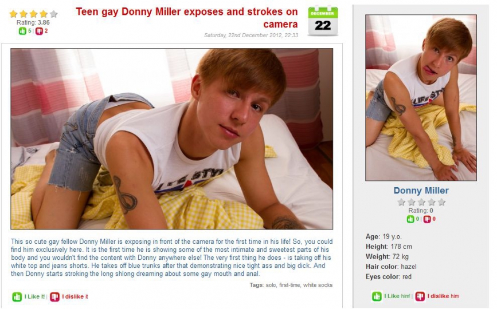Click the December 22 calendar icon
497x309 pixels.
tap(323, 21)
